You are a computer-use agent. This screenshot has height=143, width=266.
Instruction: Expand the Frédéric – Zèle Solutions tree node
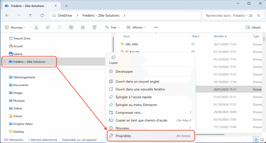(5, 62)
